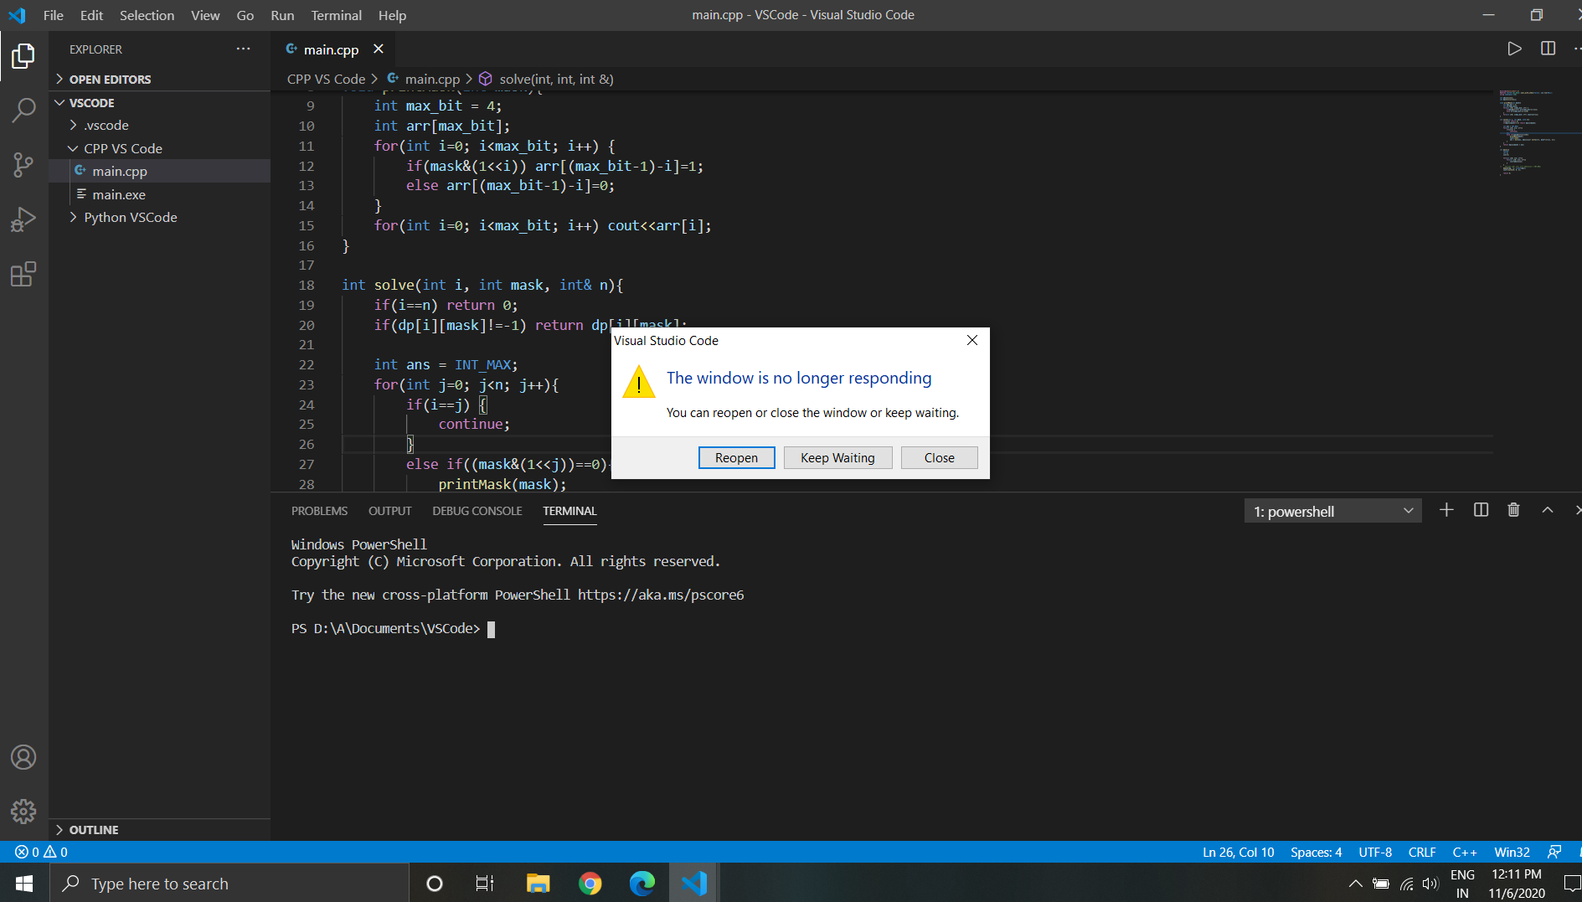Open the Selection menu
The image size is (1582, 902).
147,15
